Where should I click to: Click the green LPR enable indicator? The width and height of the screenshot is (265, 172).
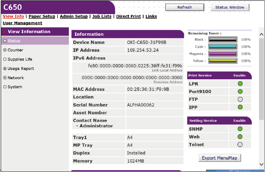240,84
